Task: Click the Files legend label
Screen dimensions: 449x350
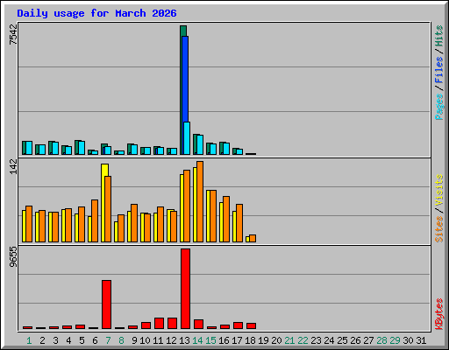Action: point(439,69)
